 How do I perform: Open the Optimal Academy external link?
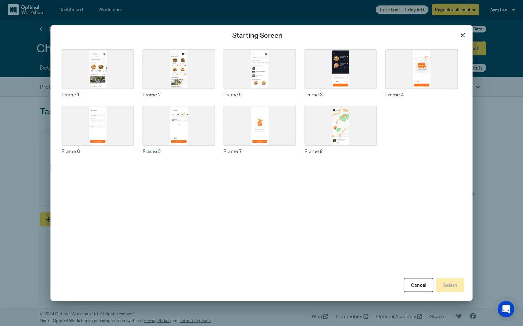(399, 316)
